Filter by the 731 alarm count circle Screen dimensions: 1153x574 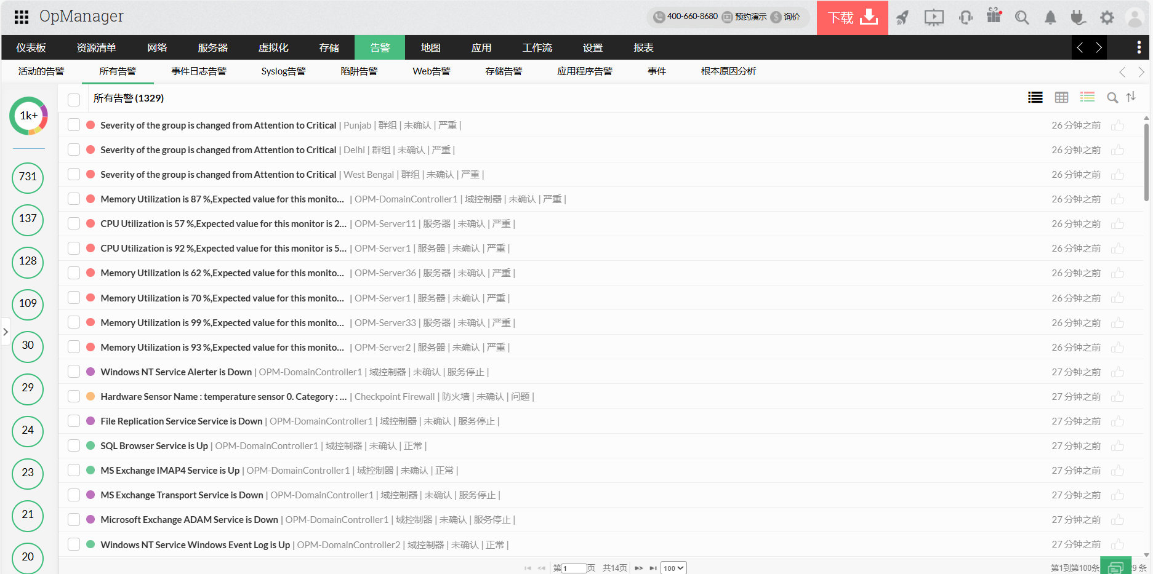(28, 178)
